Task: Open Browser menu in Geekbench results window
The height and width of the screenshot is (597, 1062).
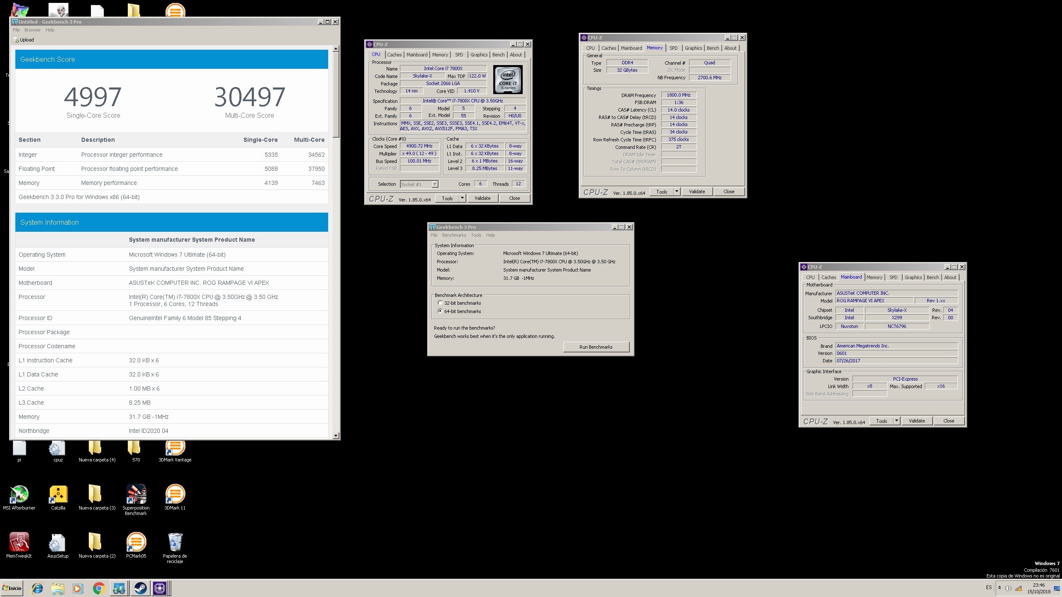Action: point(32,30)
